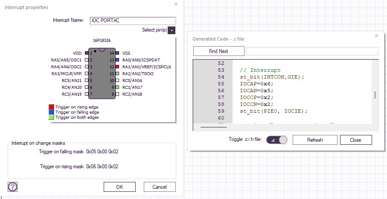Click the VDD pin 1 square
Image resolution: width=387 pixels, height=199 pixels.
87,53
